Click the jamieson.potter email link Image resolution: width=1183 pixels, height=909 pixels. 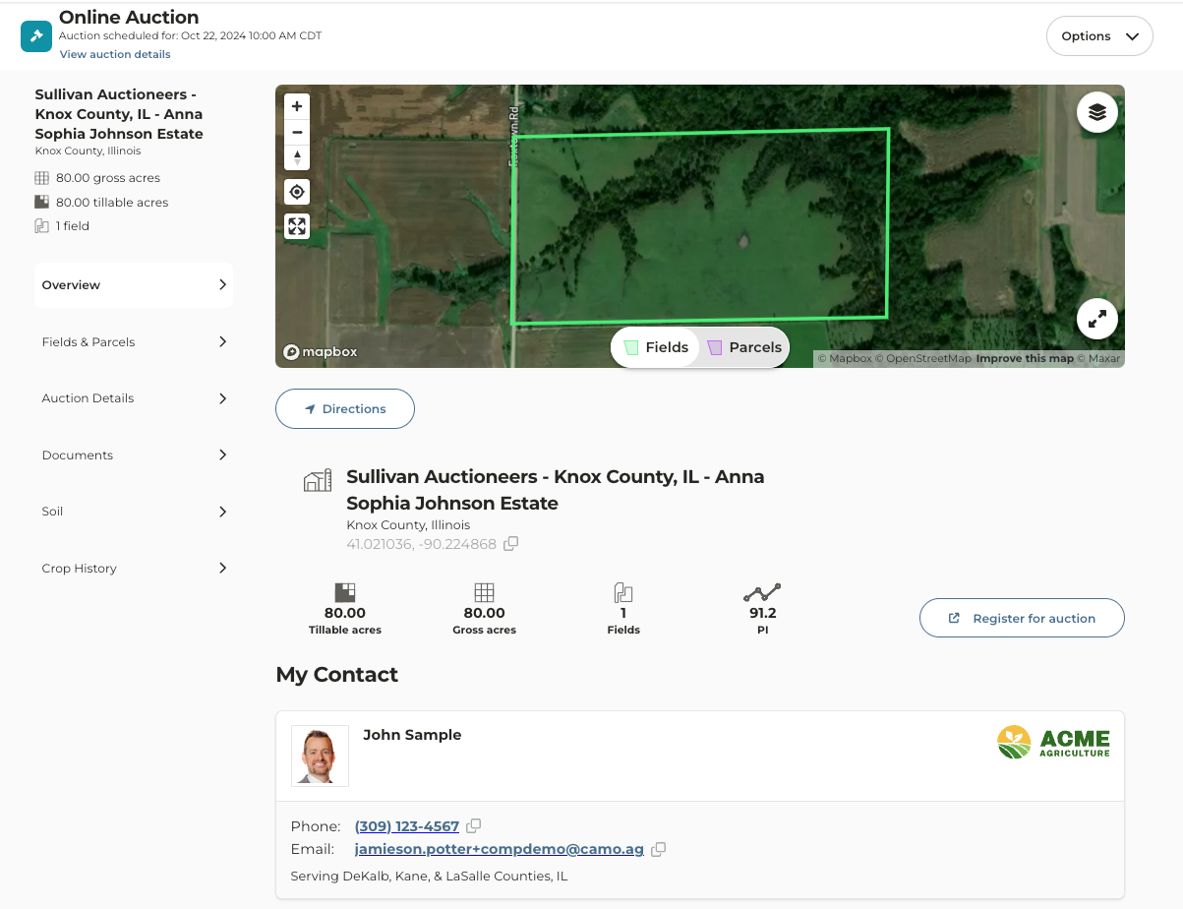point(500,849)
